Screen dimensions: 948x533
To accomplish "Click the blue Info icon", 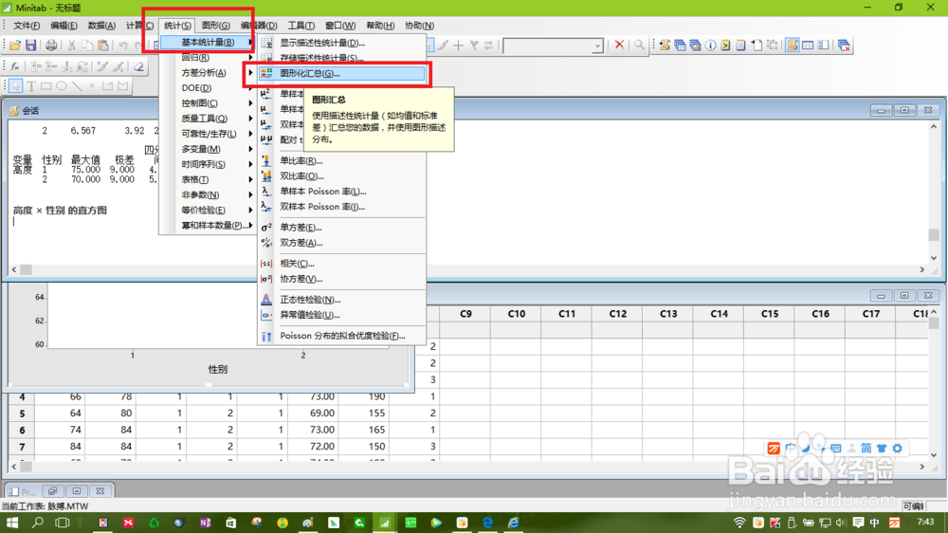I will tap(710, 46).
